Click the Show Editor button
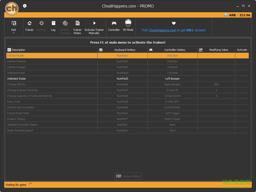The width and height of the screenshot is (256, 192). click(128, 176)
